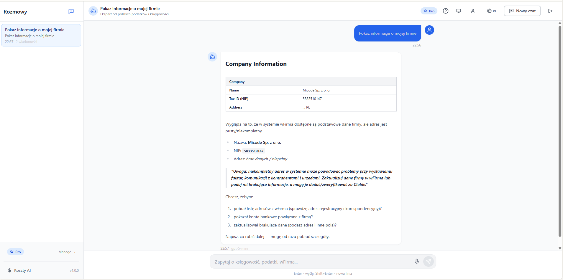
Task: Open the Manage subscription link
Action: pos(67,252)
